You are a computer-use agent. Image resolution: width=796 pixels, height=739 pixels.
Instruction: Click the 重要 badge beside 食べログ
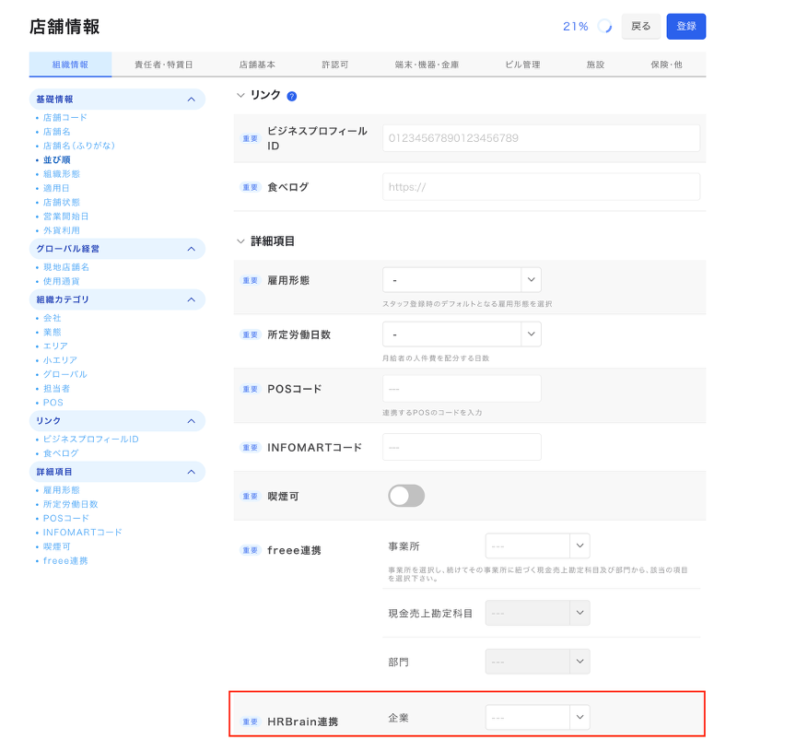tap(251, 187)
